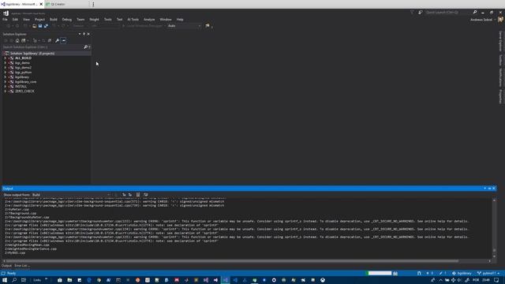Expand the ZERO_CHECK project
This screenshot has height=284, width=505.
click(6, 92)
